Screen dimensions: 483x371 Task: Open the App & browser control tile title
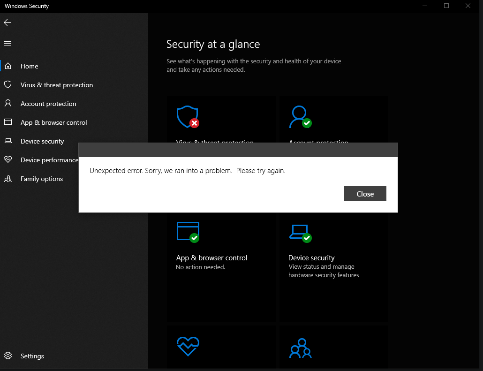[211, 258]
